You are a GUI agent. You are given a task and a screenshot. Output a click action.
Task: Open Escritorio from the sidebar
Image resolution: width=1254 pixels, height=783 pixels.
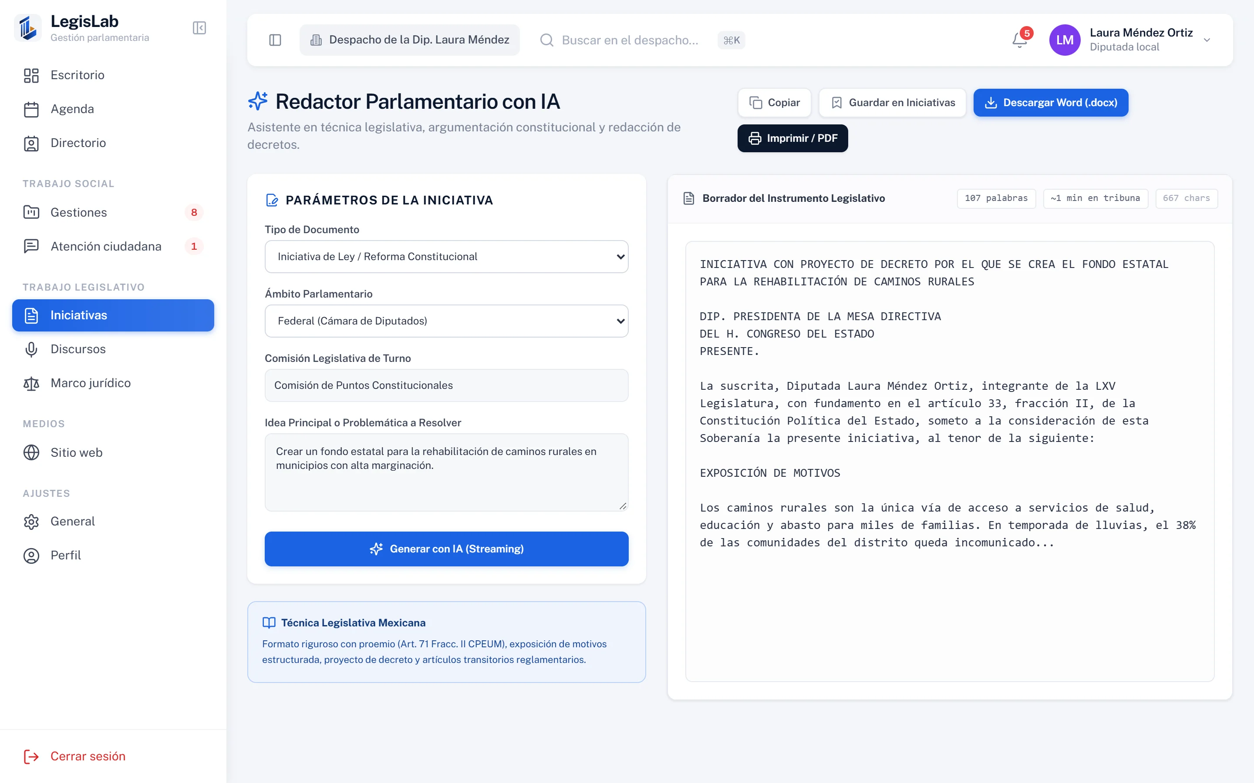click(x=113, y=75)
